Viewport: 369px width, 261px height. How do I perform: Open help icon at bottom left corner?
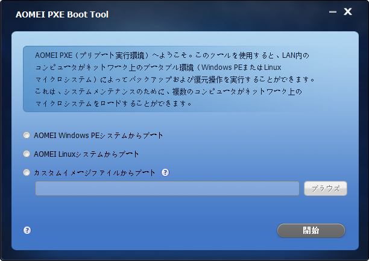click(27, 230)
